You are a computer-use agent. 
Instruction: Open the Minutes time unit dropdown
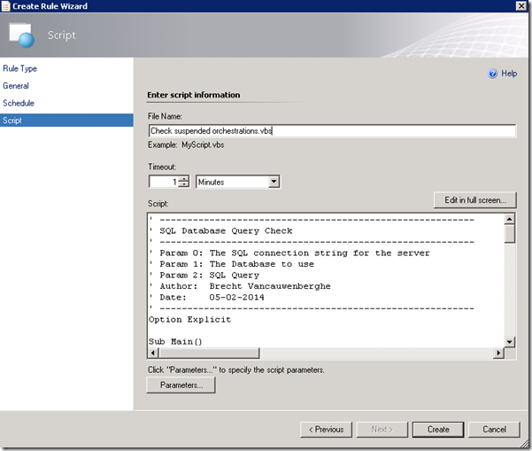click(274, 182)
